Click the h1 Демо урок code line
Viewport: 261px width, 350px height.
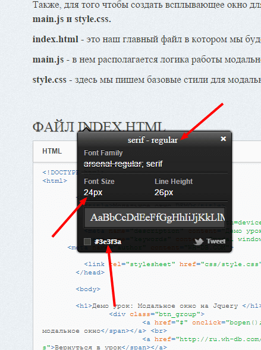tap(168, 305)
